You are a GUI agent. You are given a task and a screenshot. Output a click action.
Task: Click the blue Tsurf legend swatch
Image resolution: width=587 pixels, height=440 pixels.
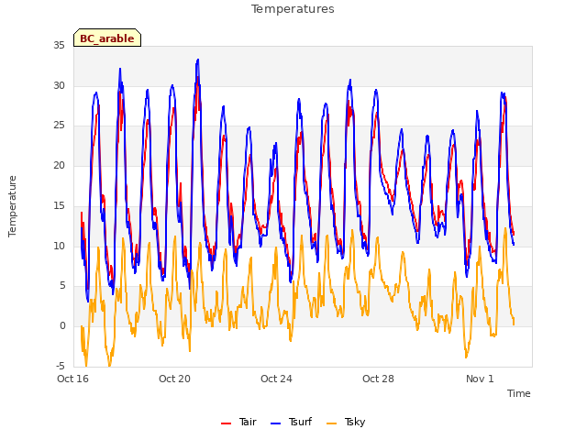[275, 423]
